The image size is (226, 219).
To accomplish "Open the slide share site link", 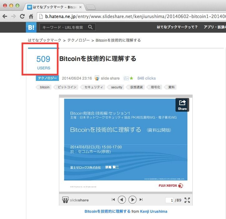I will click(x=110, y=78).
